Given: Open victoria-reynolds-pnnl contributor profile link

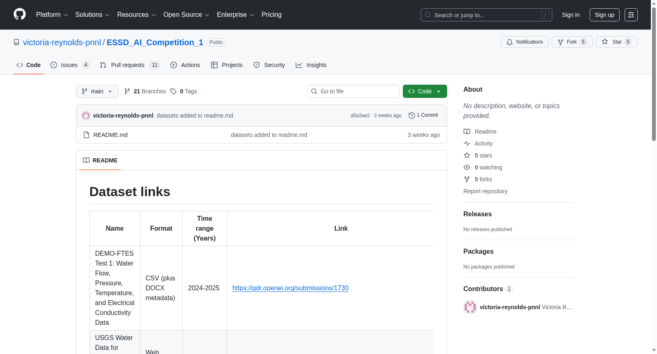Looking at the screenshot, I should point(510,307).
